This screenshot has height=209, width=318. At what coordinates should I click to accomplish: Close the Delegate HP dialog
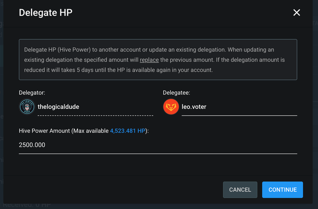pos(296,12)
